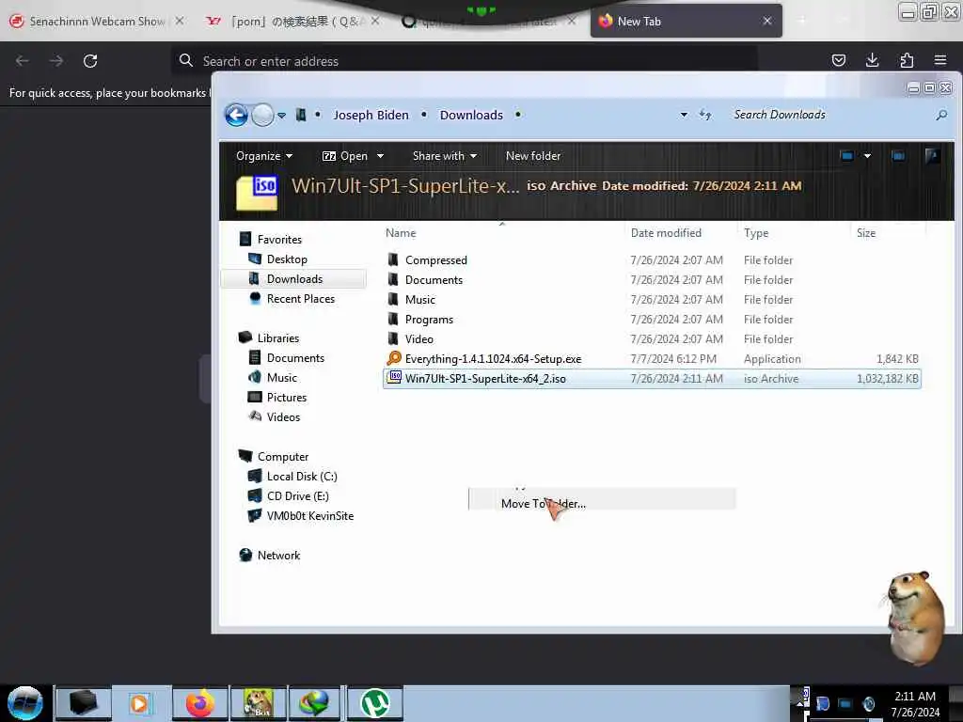
Task: Select the Documents library
Action: click(x=294, y=358)
